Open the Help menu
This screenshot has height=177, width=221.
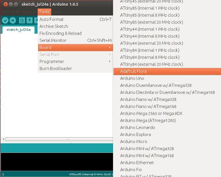(x=57, y=12)
